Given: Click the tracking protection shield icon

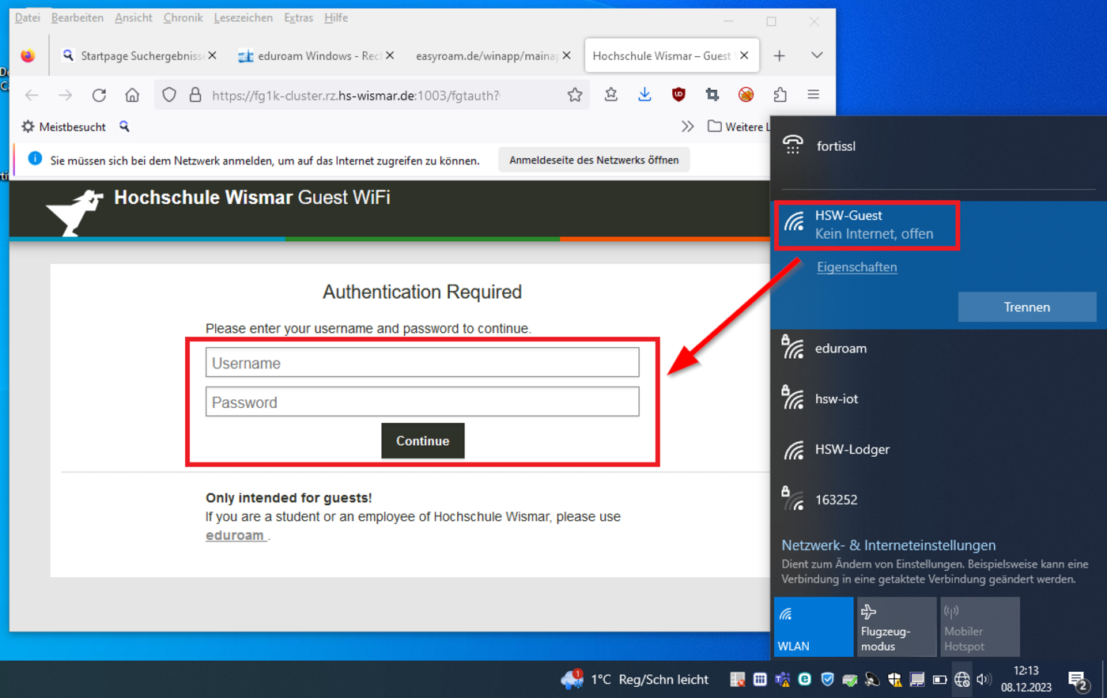Looking at the screenshot, I should pyautogui.click(x=169, y=95).
